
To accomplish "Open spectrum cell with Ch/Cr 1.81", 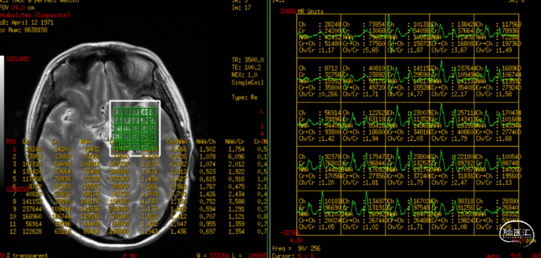I will coord(363,169).
